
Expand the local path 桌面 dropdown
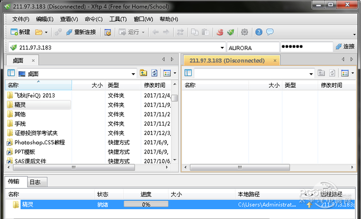click(133, 73)
